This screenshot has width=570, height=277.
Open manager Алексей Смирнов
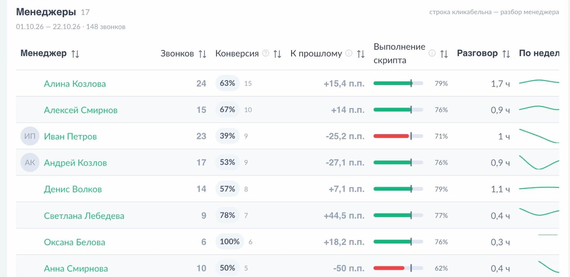point(81,110)
